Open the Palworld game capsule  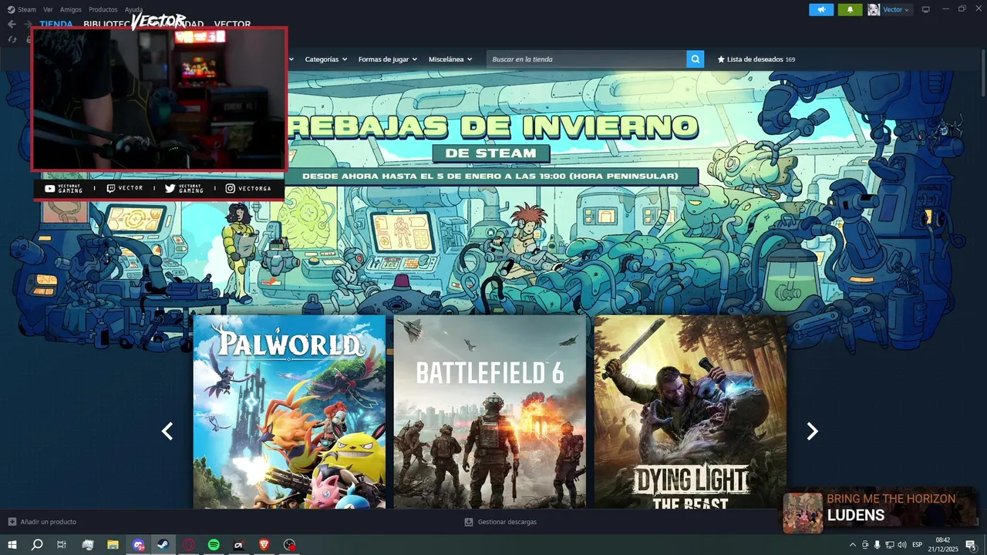click(289, 412)
